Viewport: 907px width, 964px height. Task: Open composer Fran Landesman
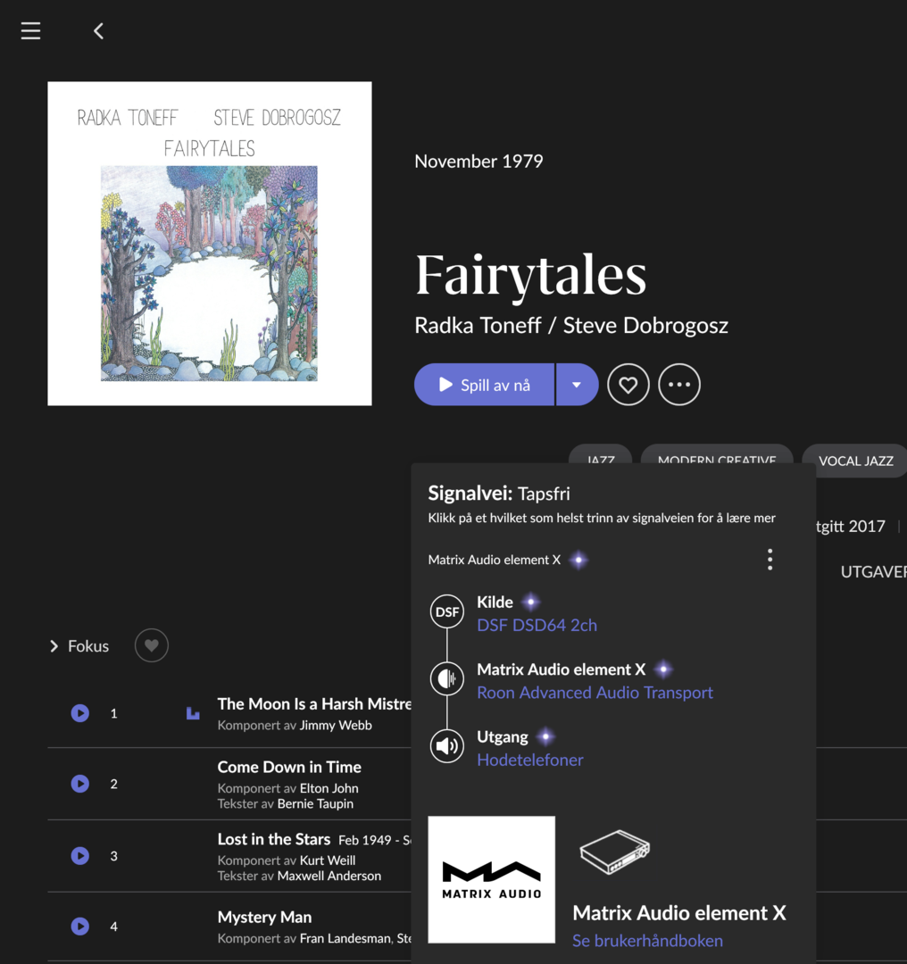tap(345, 938)
